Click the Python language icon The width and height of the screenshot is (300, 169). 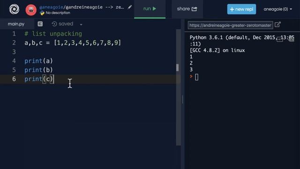42,13
